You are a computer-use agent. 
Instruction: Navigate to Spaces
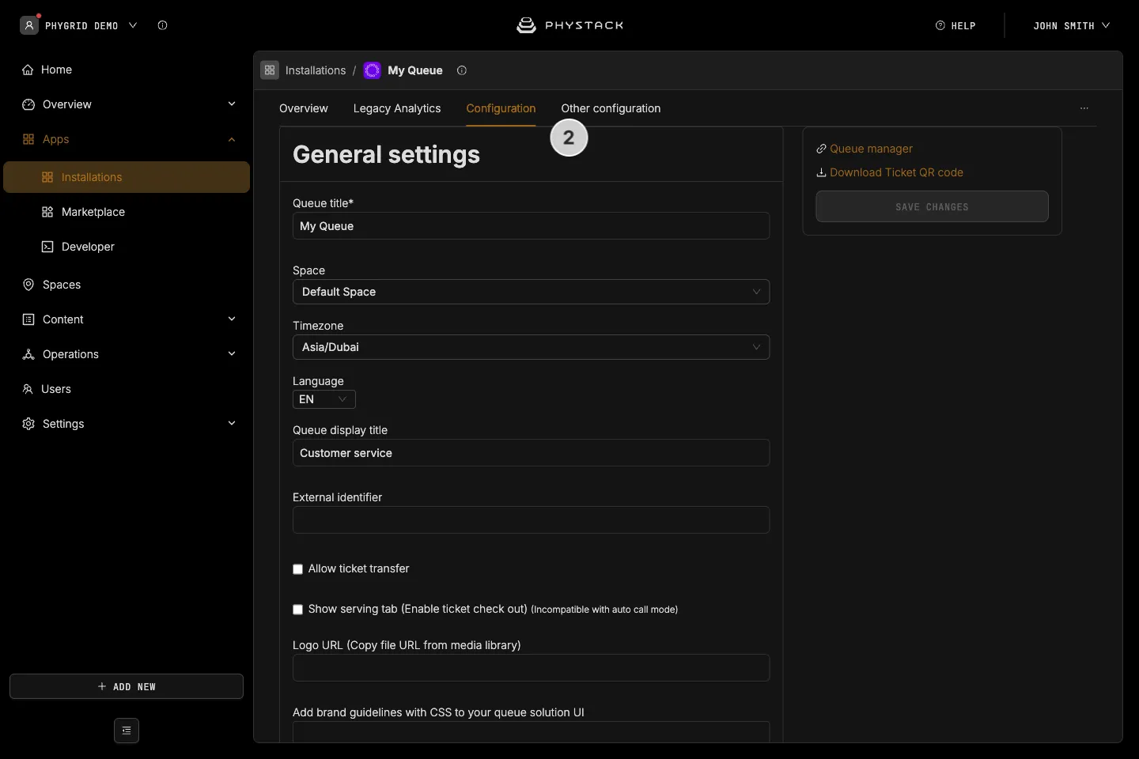[127, 285]
